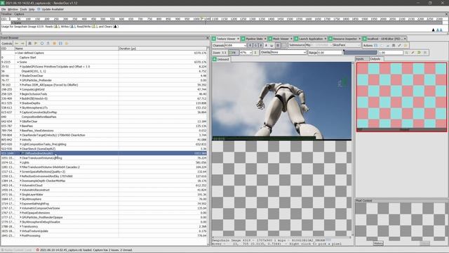Expand the ShadowDepths event node
Image resolution: width=449 pixels, height=253 pixels.
tap(20, 103)
